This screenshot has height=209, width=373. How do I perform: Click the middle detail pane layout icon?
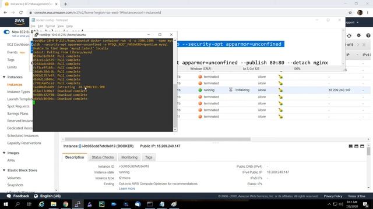[356, 146]
